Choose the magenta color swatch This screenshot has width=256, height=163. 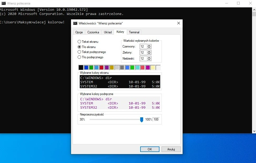click(148, 67)
